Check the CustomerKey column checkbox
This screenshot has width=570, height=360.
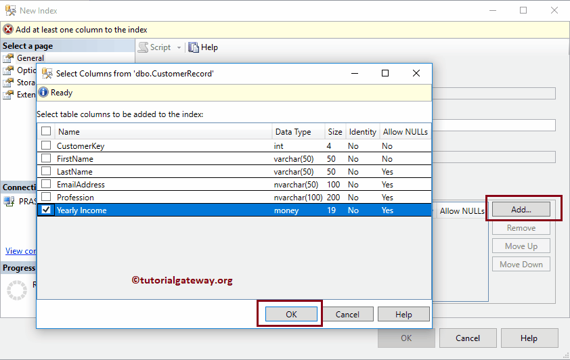click(x=46, y=145)
